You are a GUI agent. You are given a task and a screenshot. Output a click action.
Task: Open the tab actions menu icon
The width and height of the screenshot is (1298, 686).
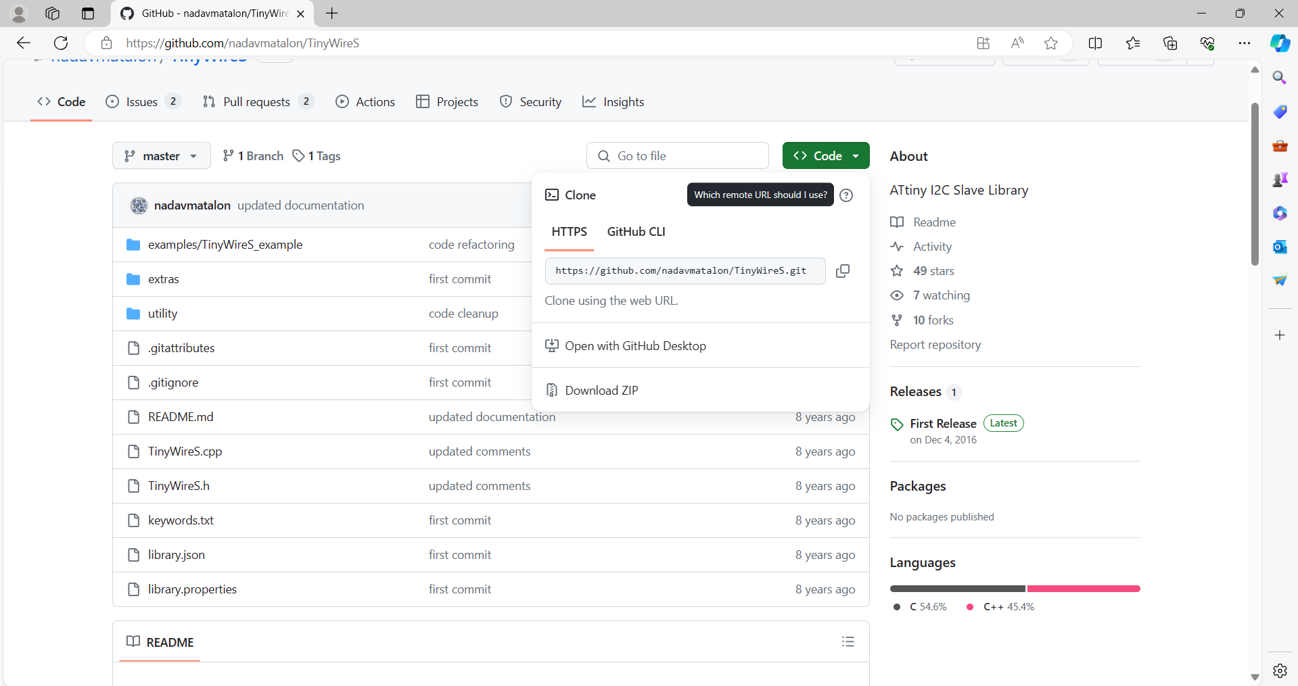(x=88, y=14)
